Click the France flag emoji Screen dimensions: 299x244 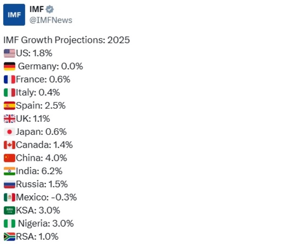click(10, 79)
